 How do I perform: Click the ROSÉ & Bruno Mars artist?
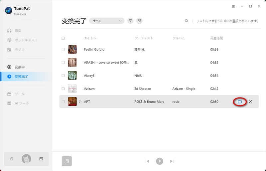(x=149, y=102)
